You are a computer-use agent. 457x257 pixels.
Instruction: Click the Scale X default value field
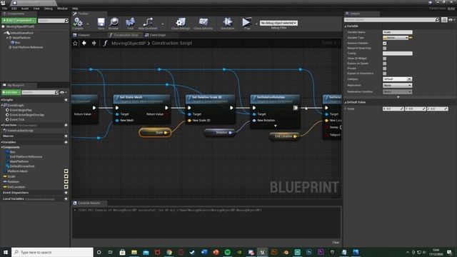click(393, 109)
